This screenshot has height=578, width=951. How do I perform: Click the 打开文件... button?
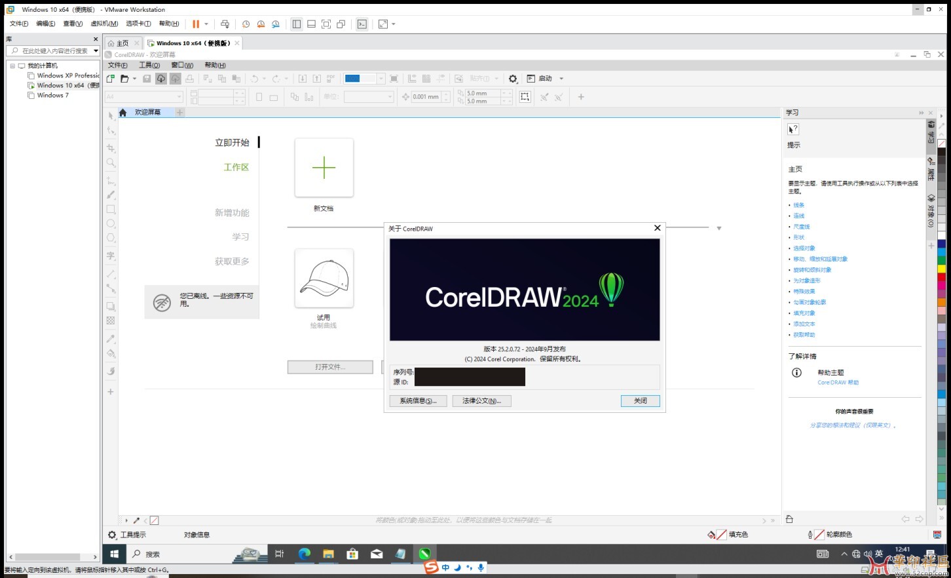[330, 367]
